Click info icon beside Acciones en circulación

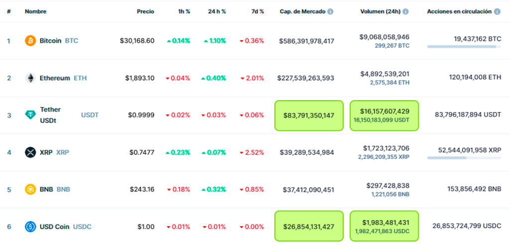coord(497,11)
